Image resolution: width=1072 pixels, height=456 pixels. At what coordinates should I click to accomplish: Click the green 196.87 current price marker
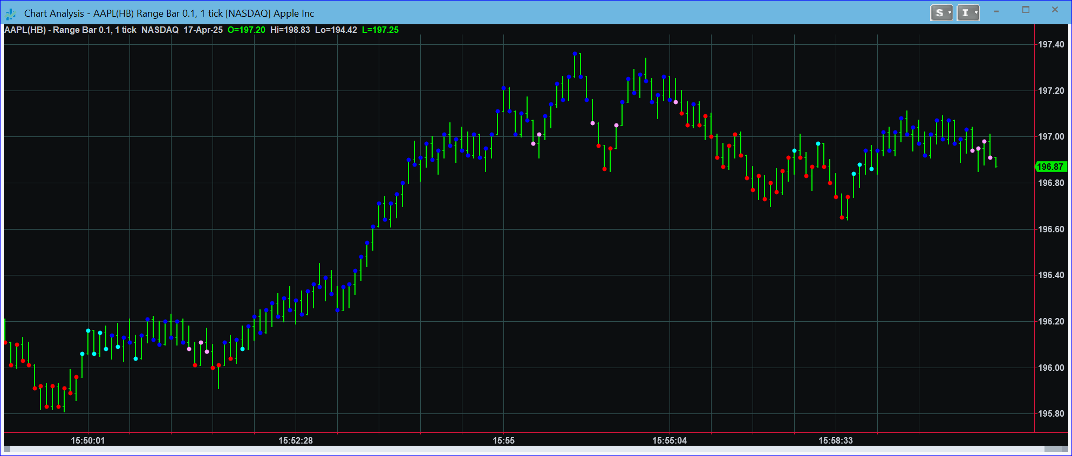[x=1051, y=167]
